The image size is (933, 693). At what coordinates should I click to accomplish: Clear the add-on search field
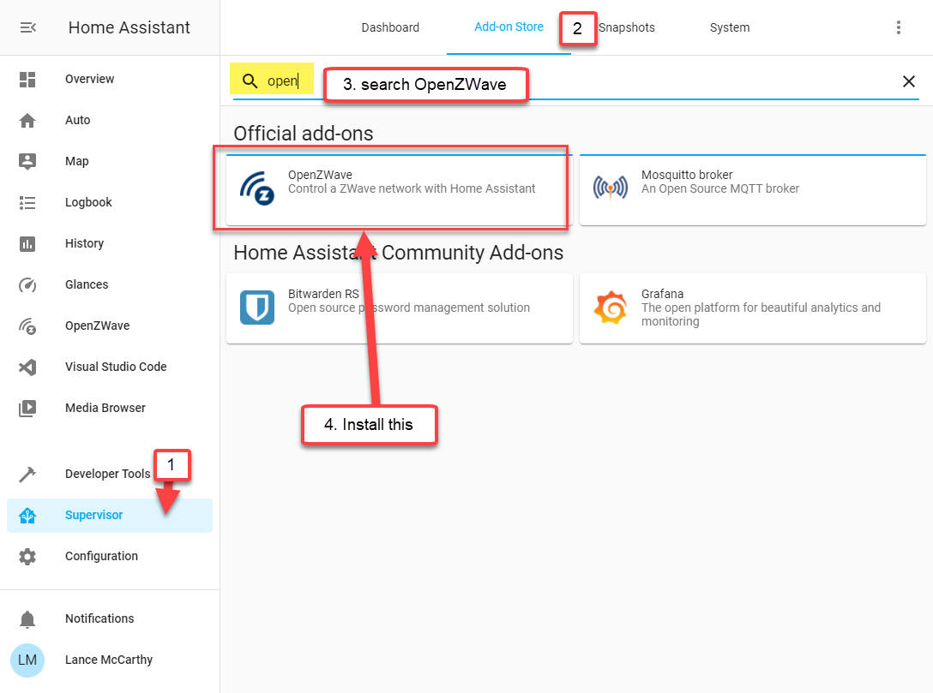click(x=909, y=81)
